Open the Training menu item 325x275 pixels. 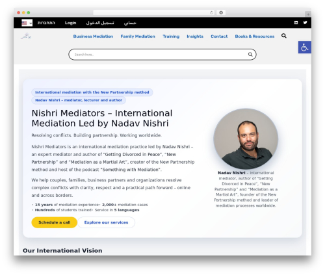[x=171, y=36]
